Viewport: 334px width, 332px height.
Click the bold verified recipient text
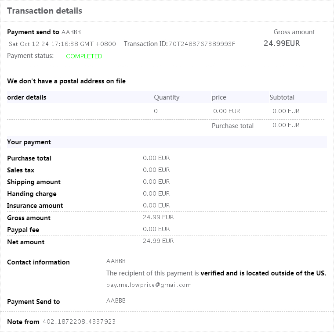[x=263, y=273]
